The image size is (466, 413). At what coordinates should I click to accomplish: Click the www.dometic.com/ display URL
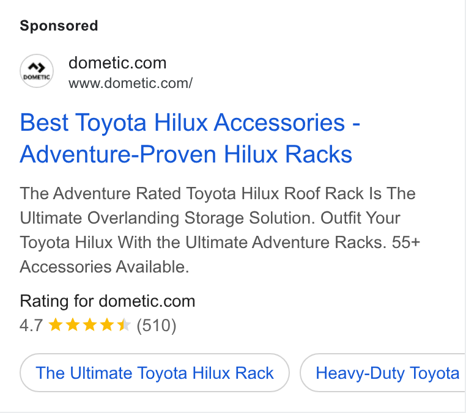(130, 83)
